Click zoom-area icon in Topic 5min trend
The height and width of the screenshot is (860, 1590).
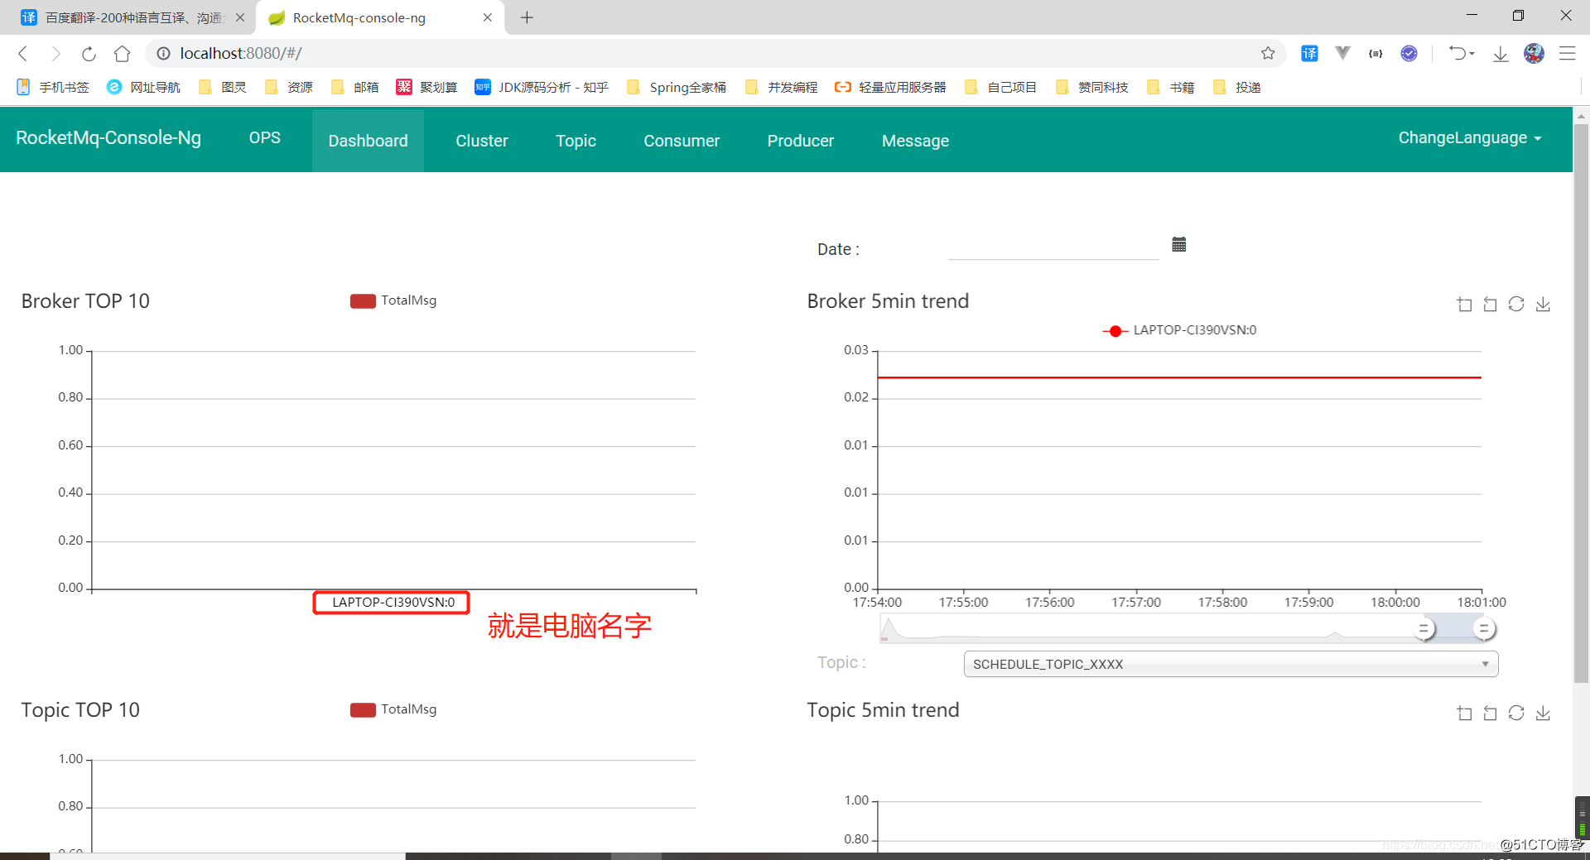1464,713
